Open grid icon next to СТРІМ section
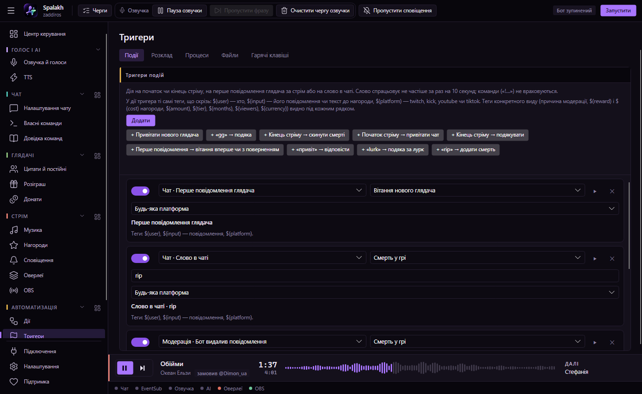 [97, 217]
